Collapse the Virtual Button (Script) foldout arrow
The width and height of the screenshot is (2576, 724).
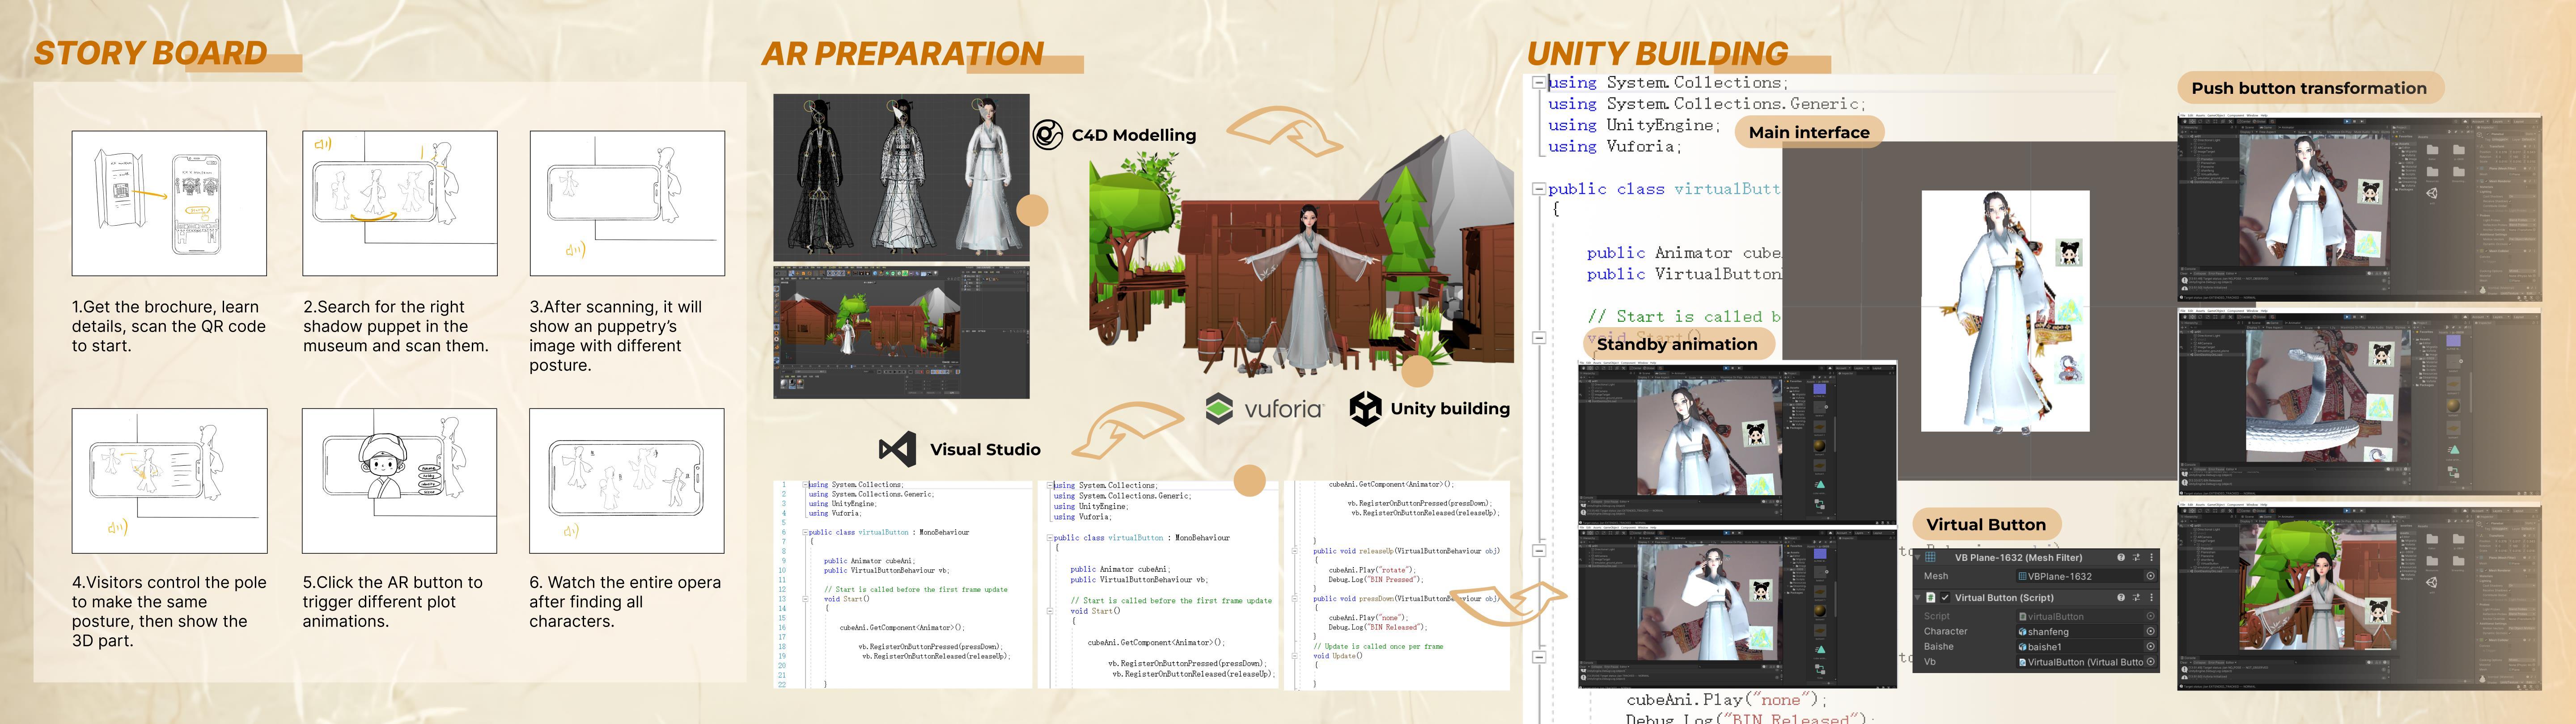pos(1918,598)
